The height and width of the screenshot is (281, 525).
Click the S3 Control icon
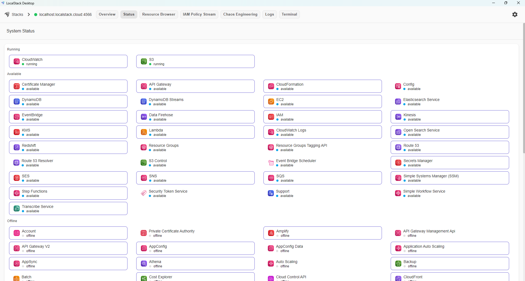[x=144, y=163]
